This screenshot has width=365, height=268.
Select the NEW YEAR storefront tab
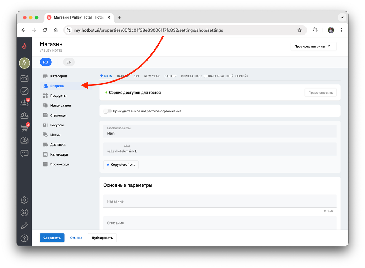coord(152,76)
